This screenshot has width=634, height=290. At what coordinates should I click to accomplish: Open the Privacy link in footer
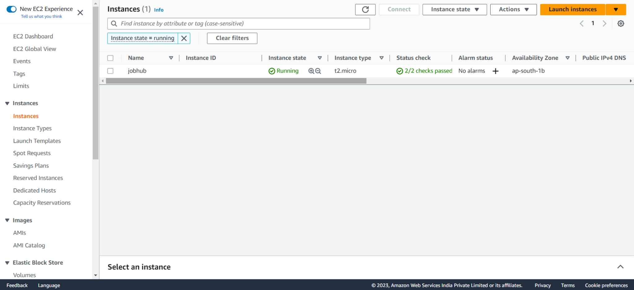[x=543, y=285]
